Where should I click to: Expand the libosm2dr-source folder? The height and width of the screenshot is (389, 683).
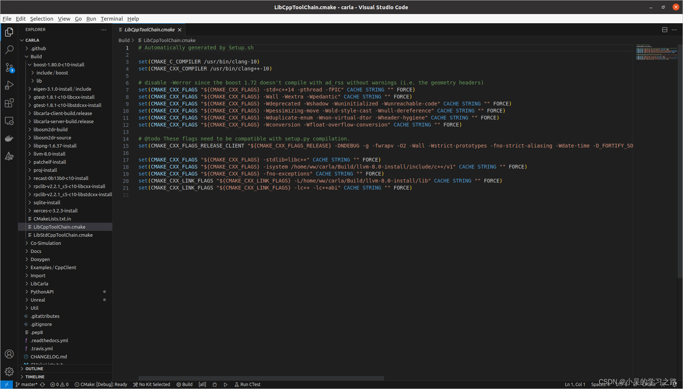[65, 138]
